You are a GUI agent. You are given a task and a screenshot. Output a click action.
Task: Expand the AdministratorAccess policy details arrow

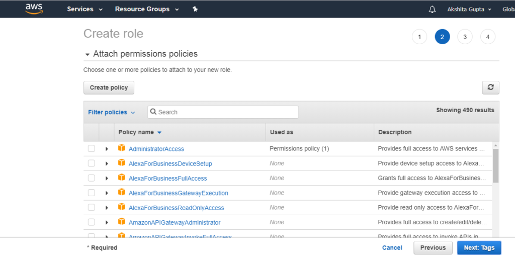tap(107, 149)
